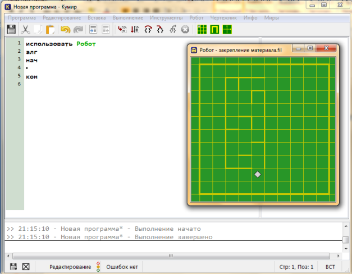This screenshot has width=352, height=274.
Task: Click the output panel scroll up arrow
Action: [x=346, y=226]
